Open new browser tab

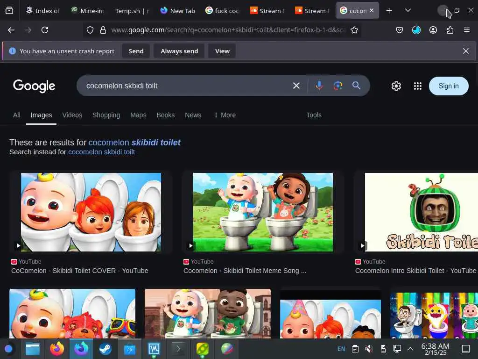(x=389, y=11)
